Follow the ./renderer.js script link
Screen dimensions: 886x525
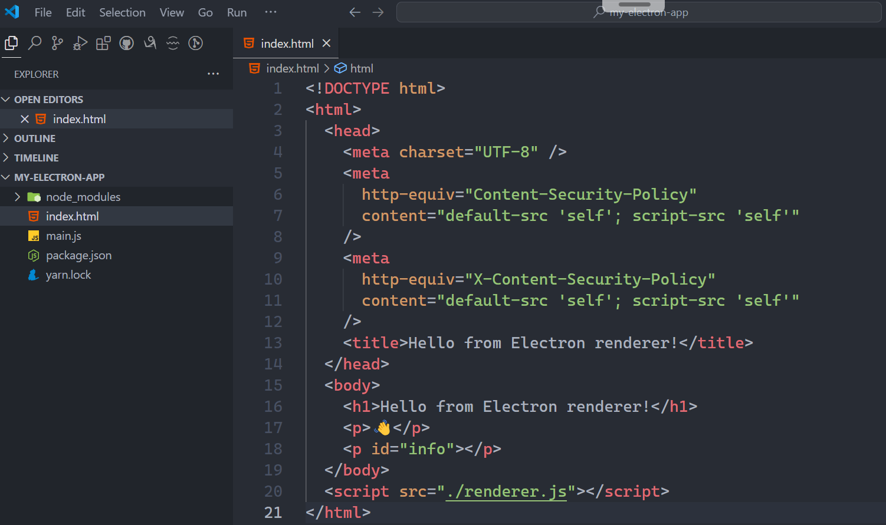click(506, 491)
